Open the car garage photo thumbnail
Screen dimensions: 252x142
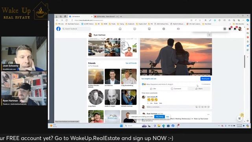(96, 48)
